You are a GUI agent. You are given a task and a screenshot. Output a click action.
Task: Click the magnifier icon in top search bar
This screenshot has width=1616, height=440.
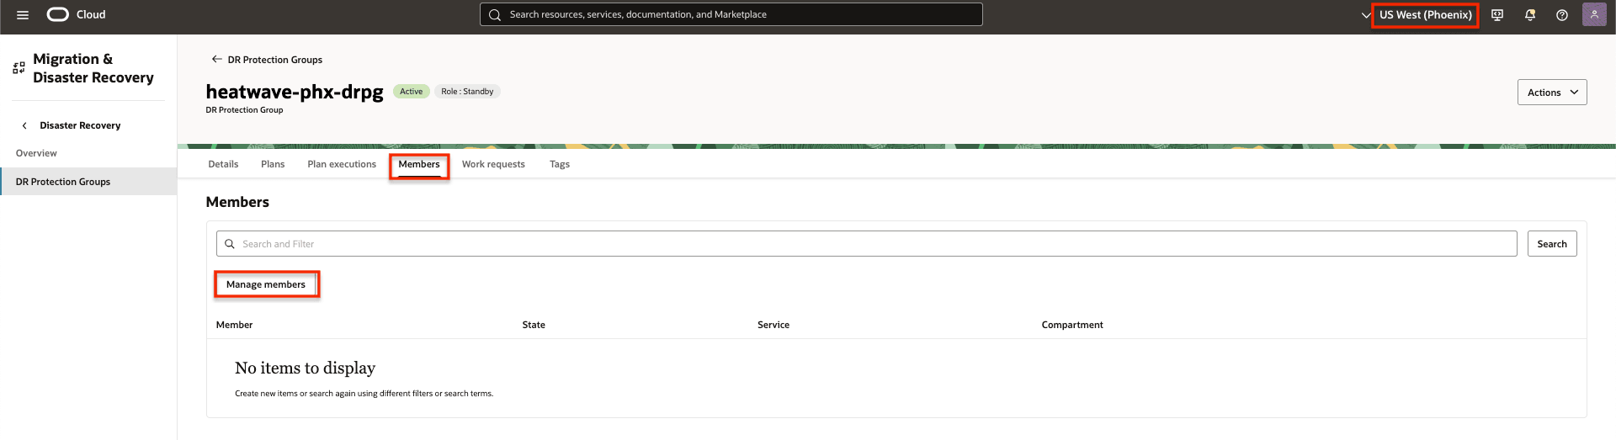pos(495,14)
